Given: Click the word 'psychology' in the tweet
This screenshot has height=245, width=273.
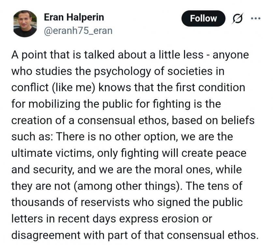Looking at the screenshot, I should [x=122, y=72].
